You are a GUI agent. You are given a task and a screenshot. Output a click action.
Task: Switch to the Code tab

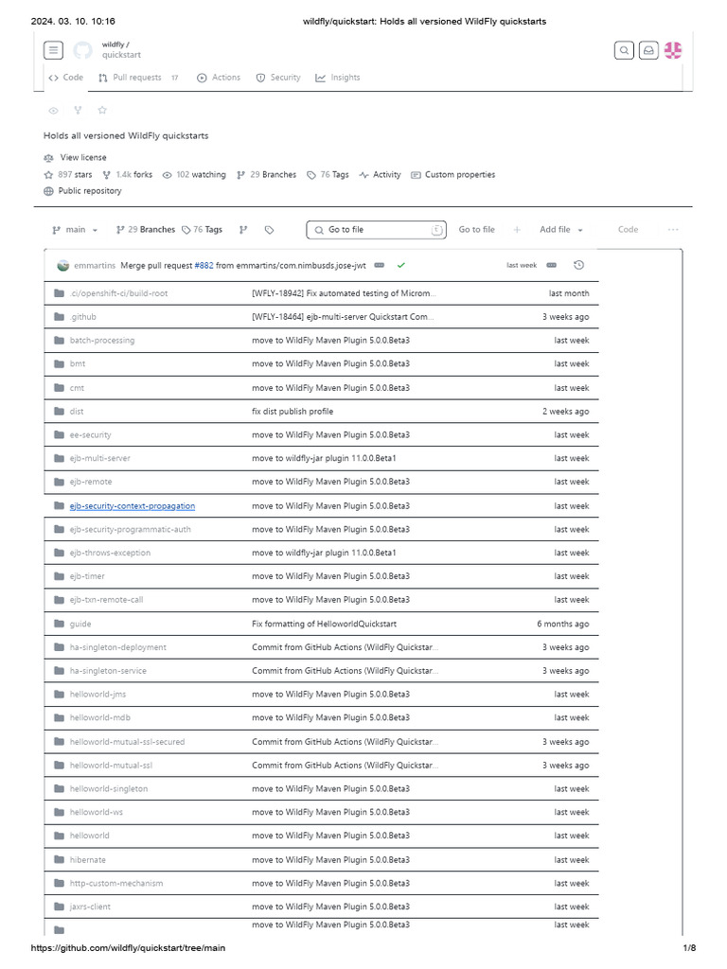tap(65, 78)
